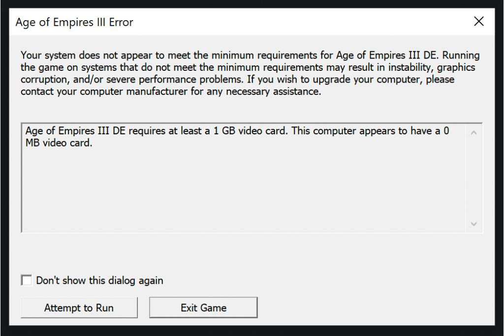
Task: Close the error dialog with the X
Action: pos(478,21)
